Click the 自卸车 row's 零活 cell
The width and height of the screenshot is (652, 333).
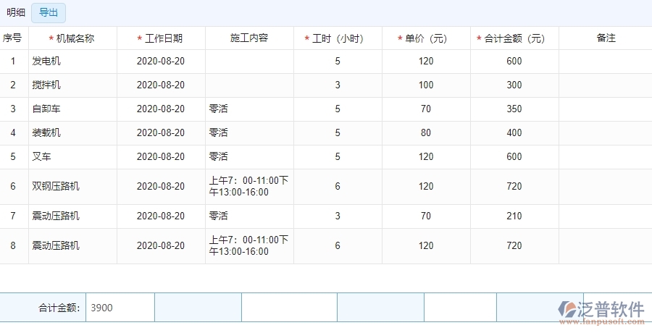point(219,109)
